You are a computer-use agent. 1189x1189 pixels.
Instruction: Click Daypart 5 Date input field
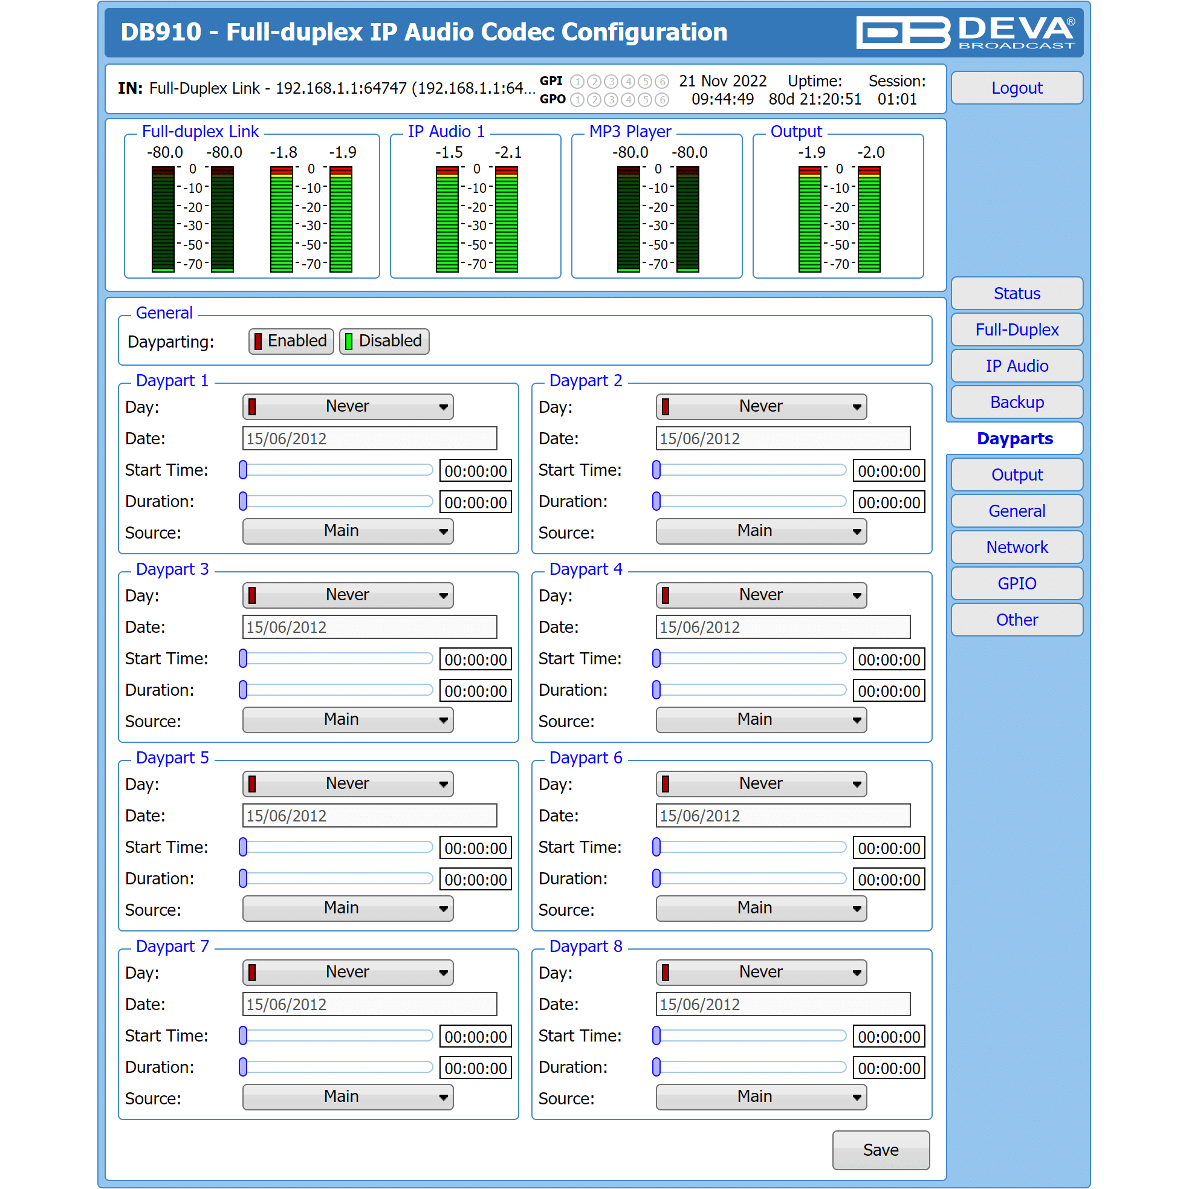(x=369, y=816)
